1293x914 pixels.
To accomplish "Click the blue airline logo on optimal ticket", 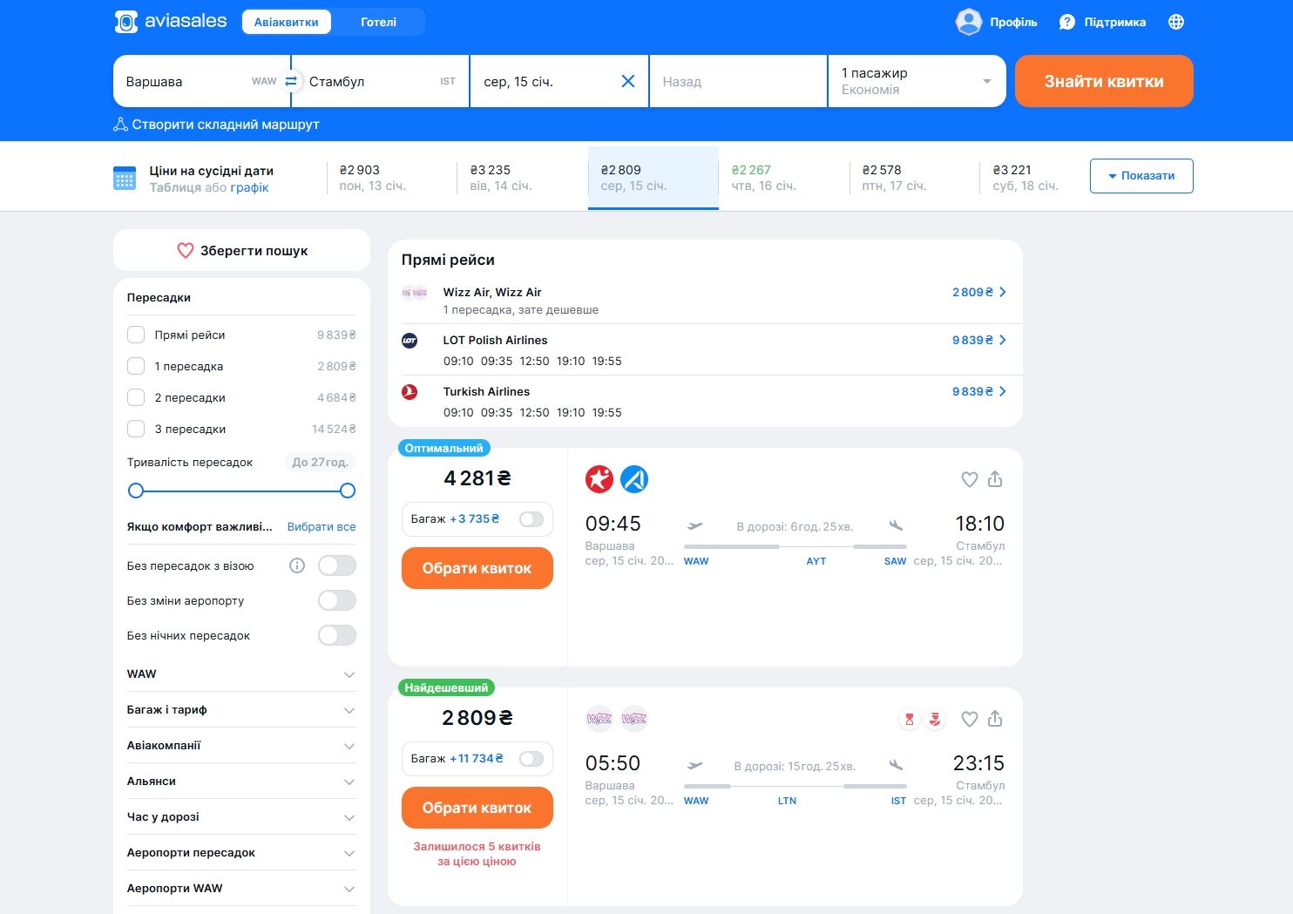I will pos(634,479).
